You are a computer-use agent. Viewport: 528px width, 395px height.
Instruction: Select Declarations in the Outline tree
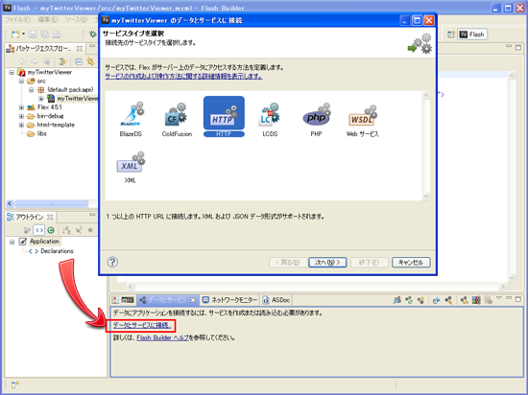[x=52, y=251]
